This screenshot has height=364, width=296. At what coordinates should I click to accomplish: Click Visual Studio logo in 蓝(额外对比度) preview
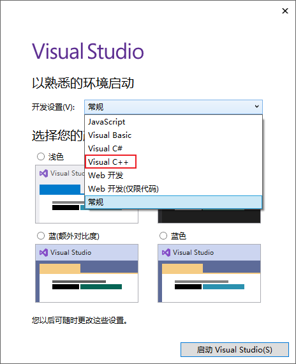43,252
